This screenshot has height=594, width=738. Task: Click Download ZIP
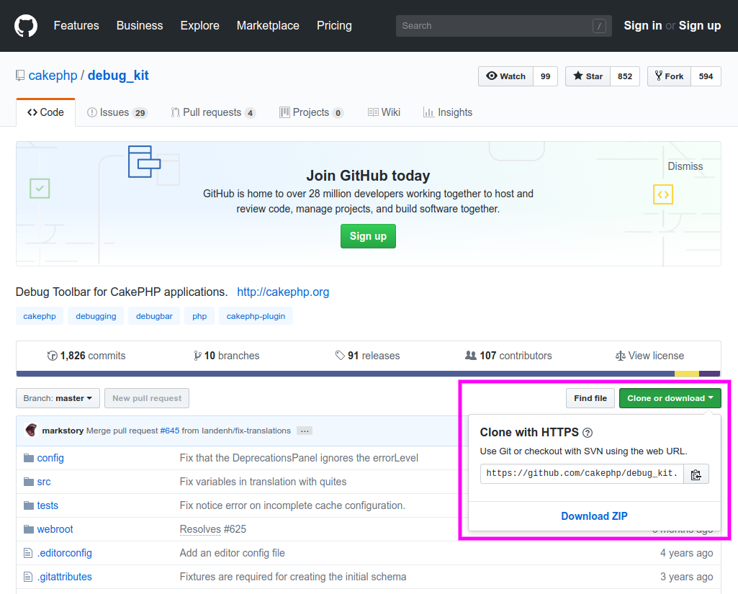point(594,516)
